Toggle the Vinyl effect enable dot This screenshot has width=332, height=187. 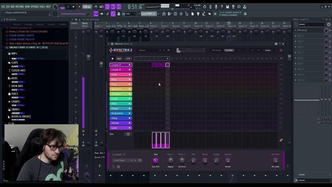(129, 84)
